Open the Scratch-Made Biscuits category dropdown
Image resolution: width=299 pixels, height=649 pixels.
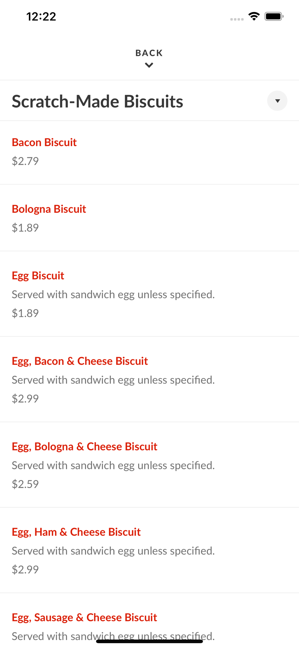(x=277, y=101)
